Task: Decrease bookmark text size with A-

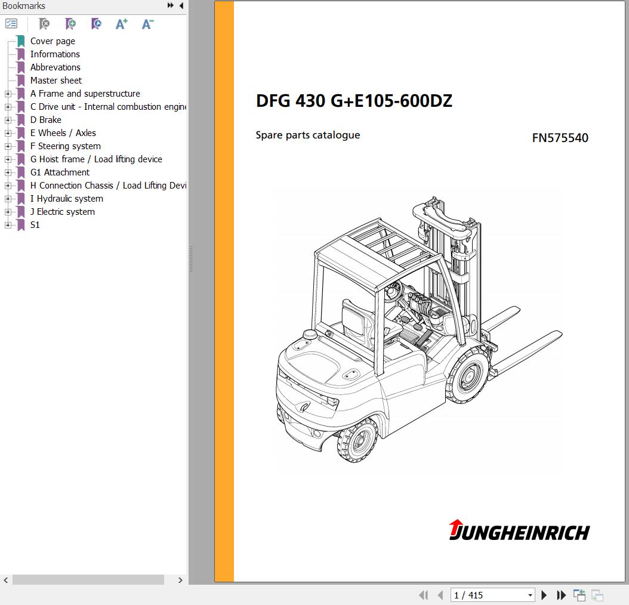Action: [147, 24]
